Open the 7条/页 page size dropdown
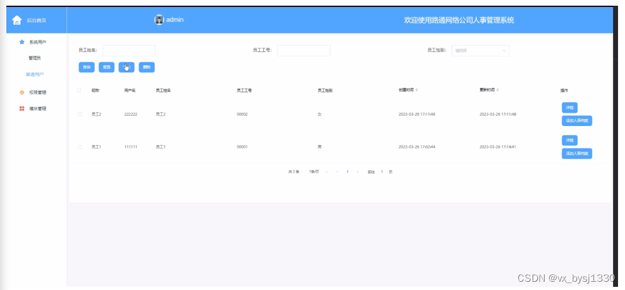The width and height of the screenshot is (625, 290). 318,172
